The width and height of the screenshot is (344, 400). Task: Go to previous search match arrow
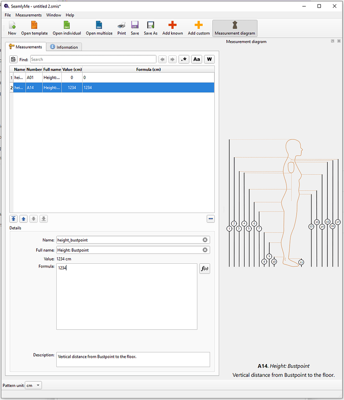coord(162,59)
